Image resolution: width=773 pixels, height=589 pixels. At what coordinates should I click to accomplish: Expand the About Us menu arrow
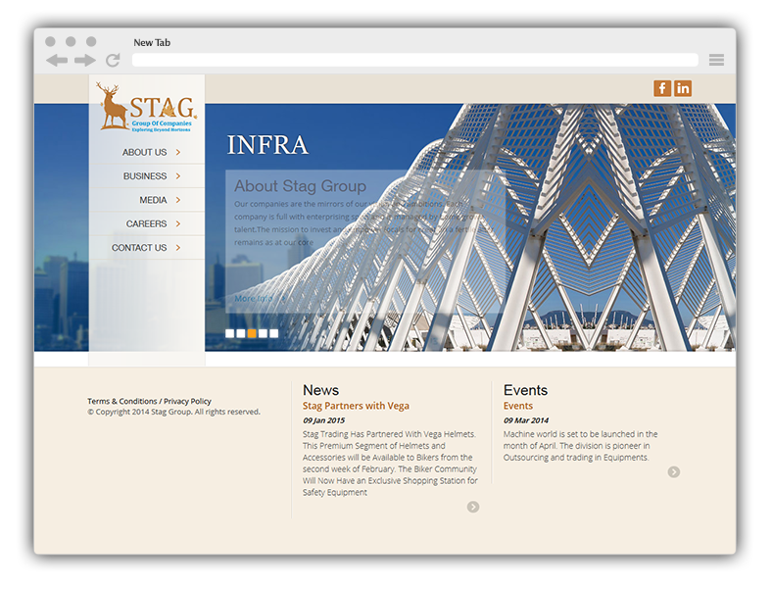178,153
